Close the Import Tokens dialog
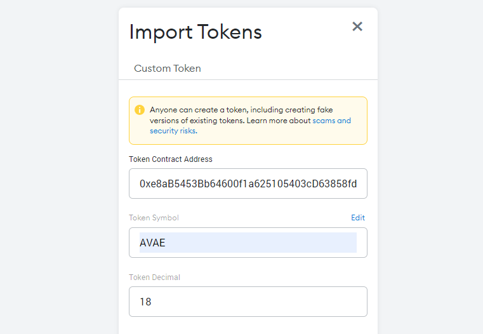The width and height of the screenshot is (483, 334). (357, 27)
